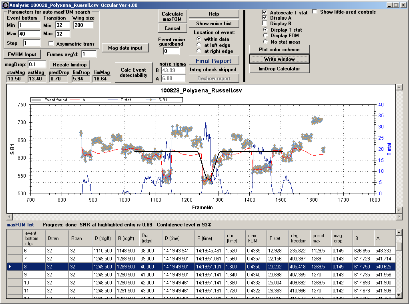409x304 pixels.
Task: Click the Step input field
Action: (32, 43)
